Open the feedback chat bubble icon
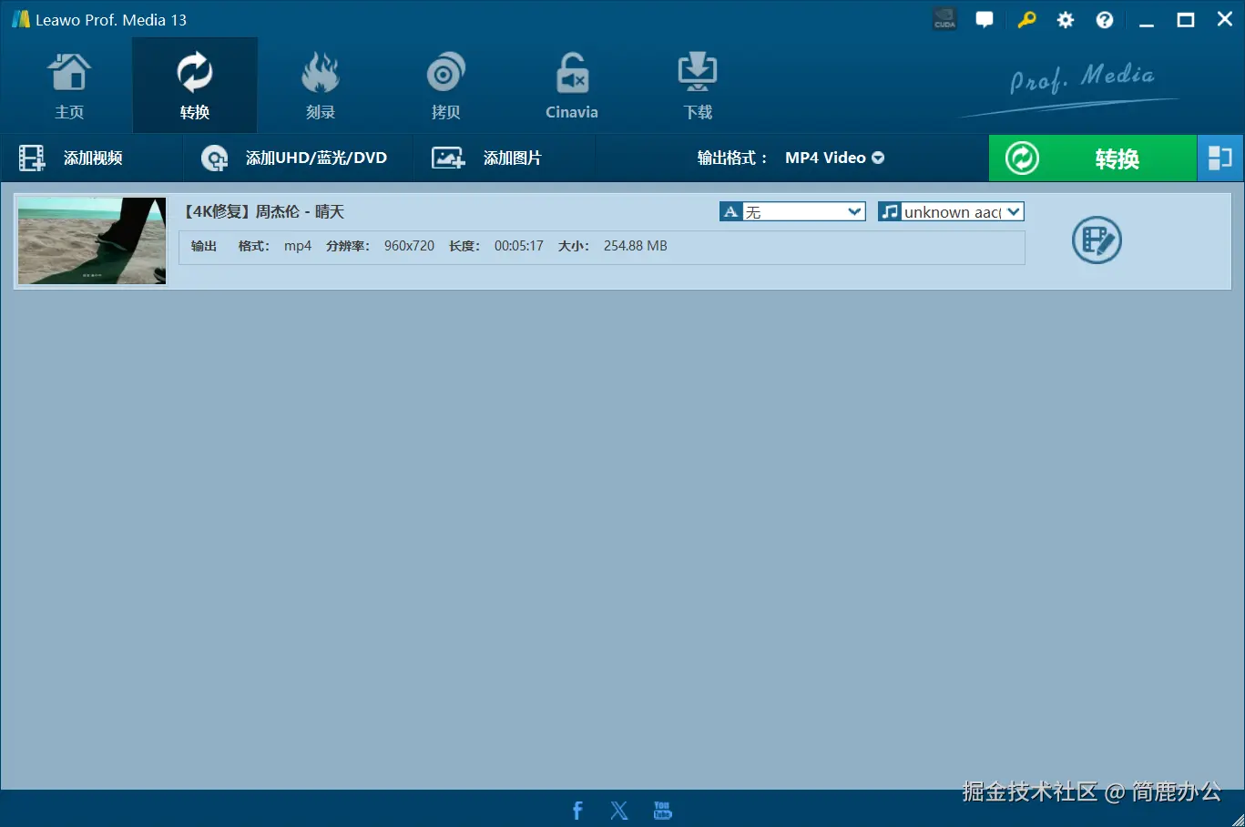This screenshot has height=827, width=1245. point(985,19)
